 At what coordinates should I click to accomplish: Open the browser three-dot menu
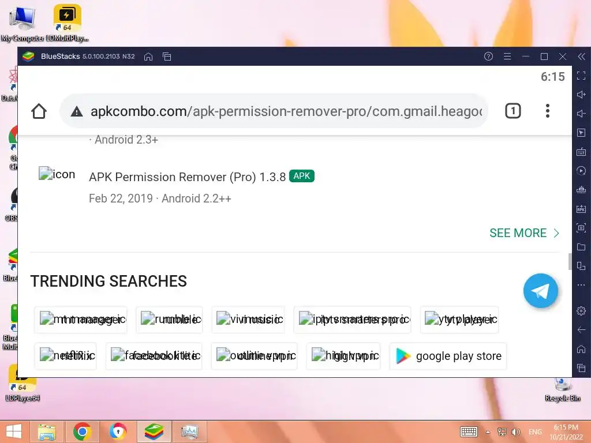(548, 111)
